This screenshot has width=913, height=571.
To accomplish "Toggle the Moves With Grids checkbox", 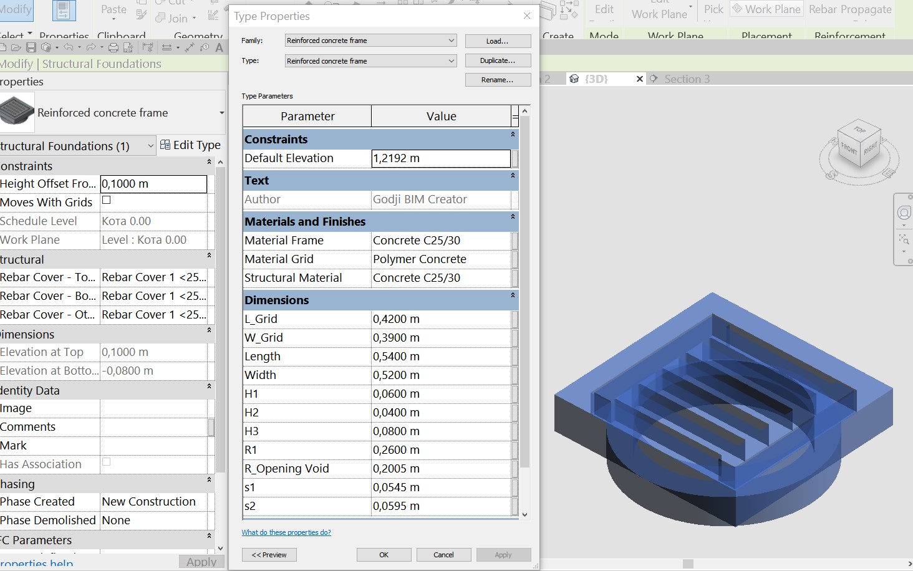I will (106, 200).
